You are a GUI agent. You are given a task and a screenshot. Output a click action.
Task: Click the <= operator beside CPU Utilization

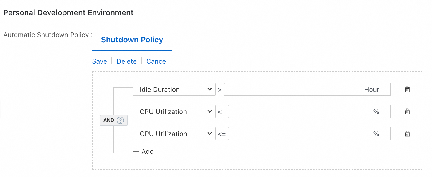coord(222,112)
